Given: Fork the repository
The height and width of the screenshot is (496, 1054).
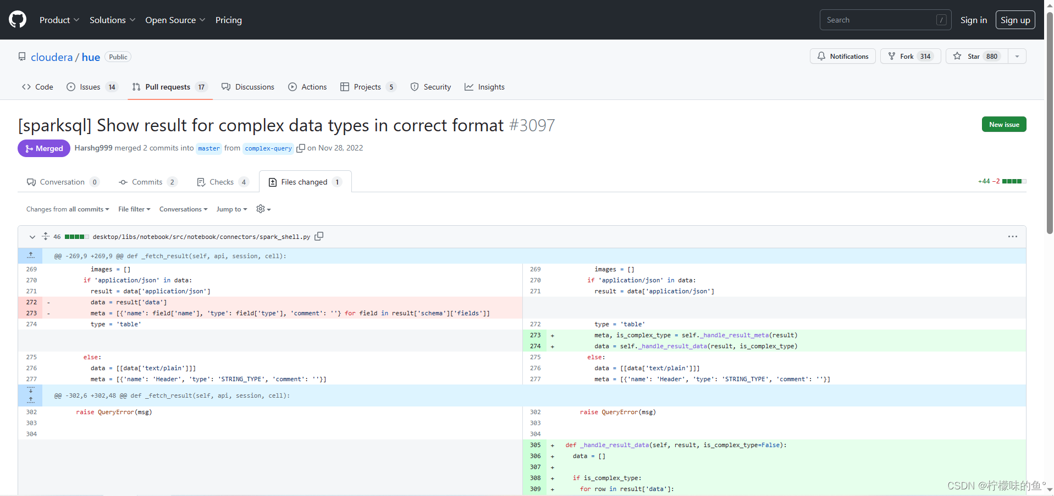Looking at the screenshot, I should [x=910, y=56].
